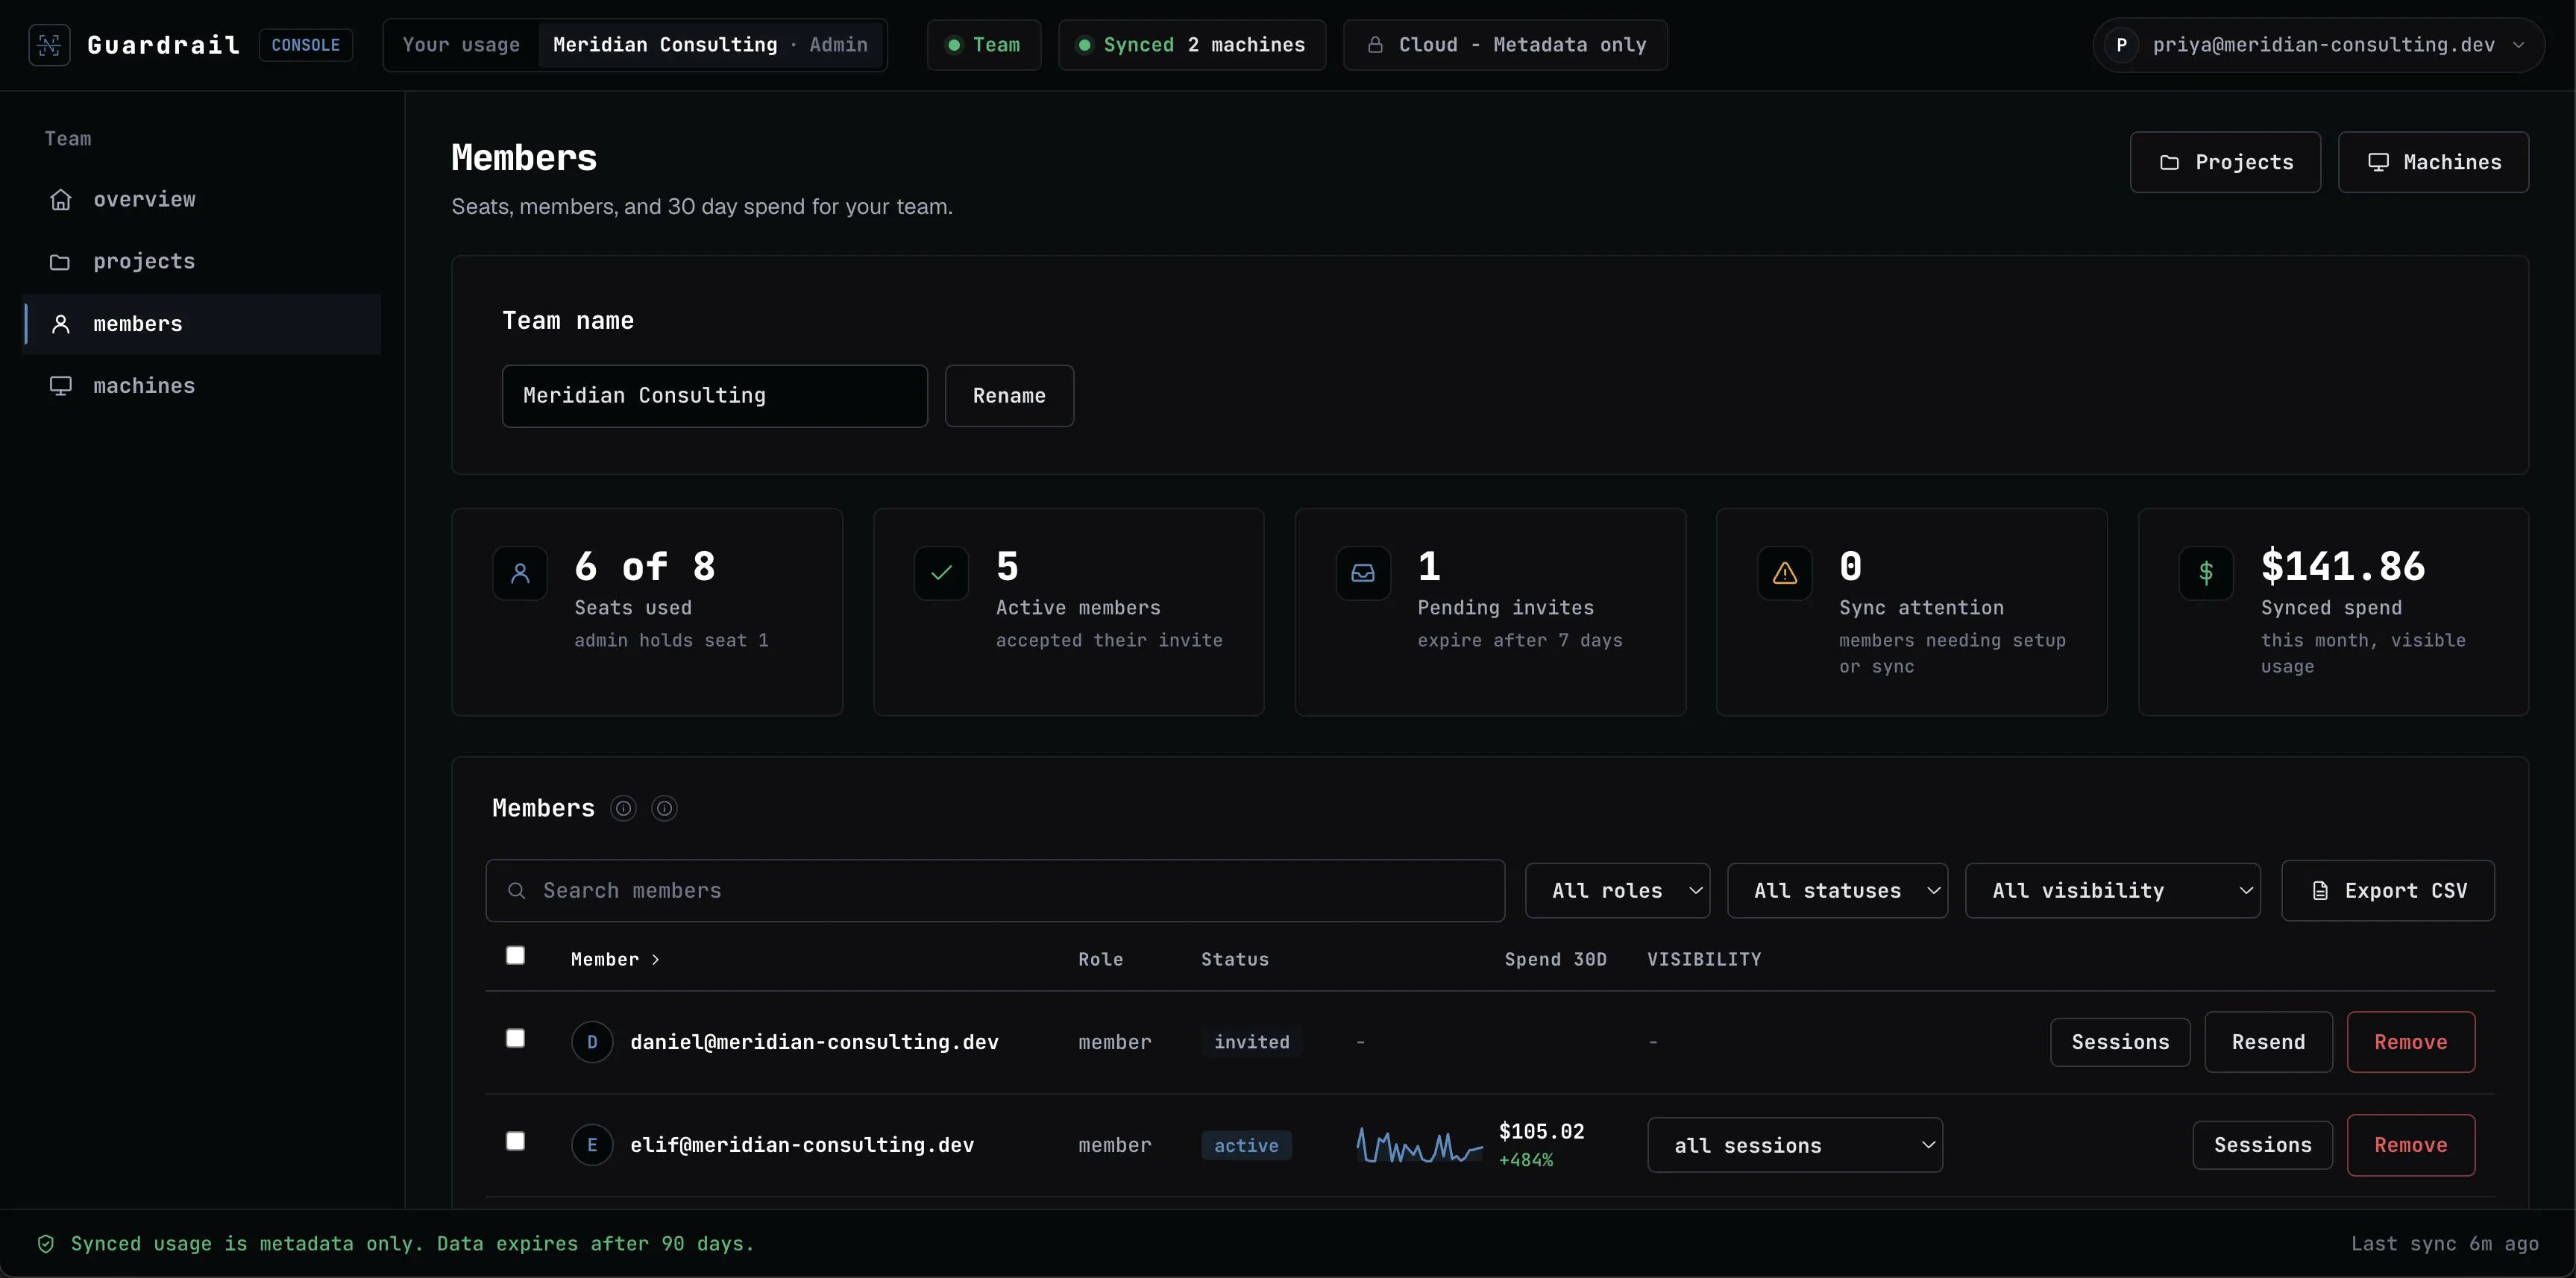This screenshot has width=2576, height=1278.
Task: Click the lock icon beside Cloud - Metadata only
Action: click(1376, 45)
